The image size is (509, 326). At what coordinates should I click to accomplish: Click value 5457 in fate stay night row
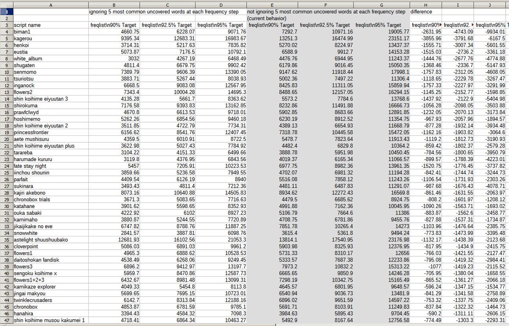[x=115, y=166]
